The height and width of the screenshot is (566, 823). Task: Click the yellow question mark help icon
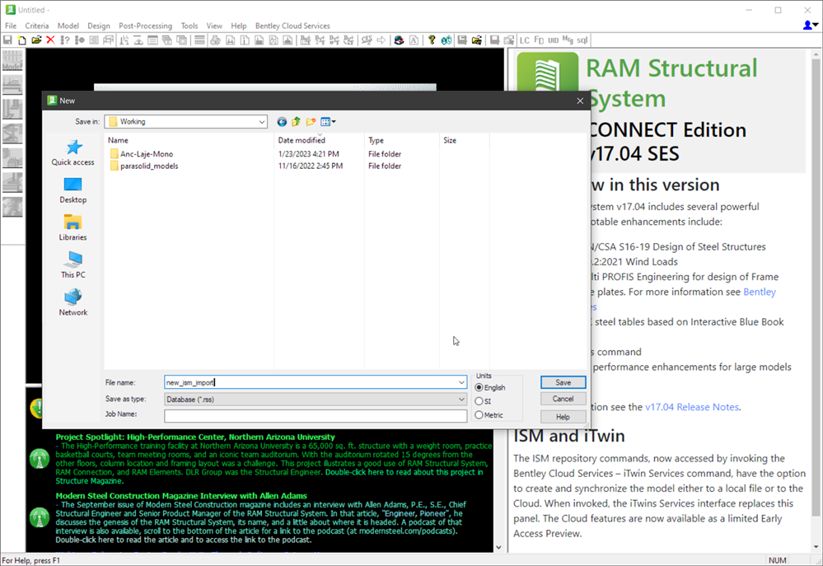(x=432, y=40)
